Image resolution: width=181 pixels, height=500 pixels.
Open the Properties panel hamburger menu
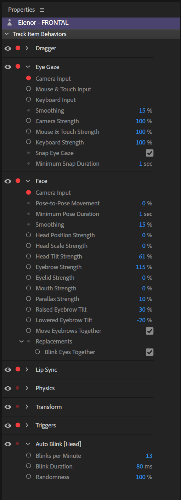click(42, 10)
